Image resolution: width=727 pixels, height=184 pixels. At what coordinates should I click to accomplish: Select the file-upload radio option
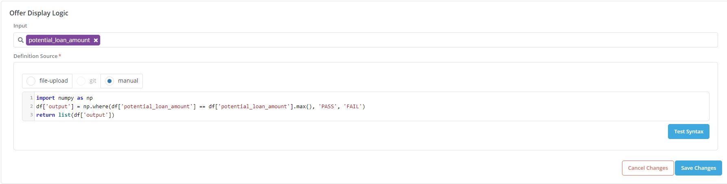click(x=31, y=81)
